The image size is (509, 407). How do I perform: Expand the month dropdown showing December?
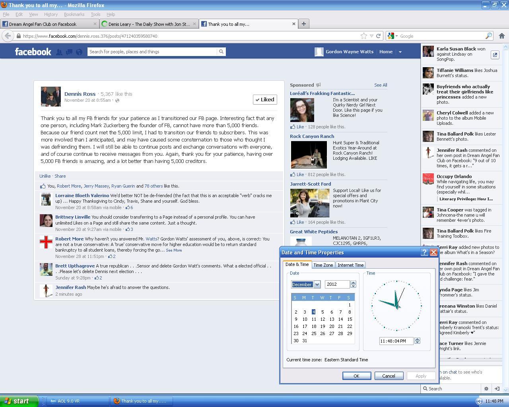coord(317,285)
